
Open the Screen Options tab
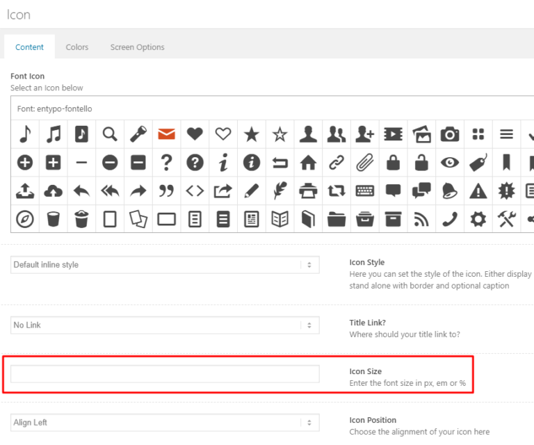pyautogui.click(x=137, y=47)
